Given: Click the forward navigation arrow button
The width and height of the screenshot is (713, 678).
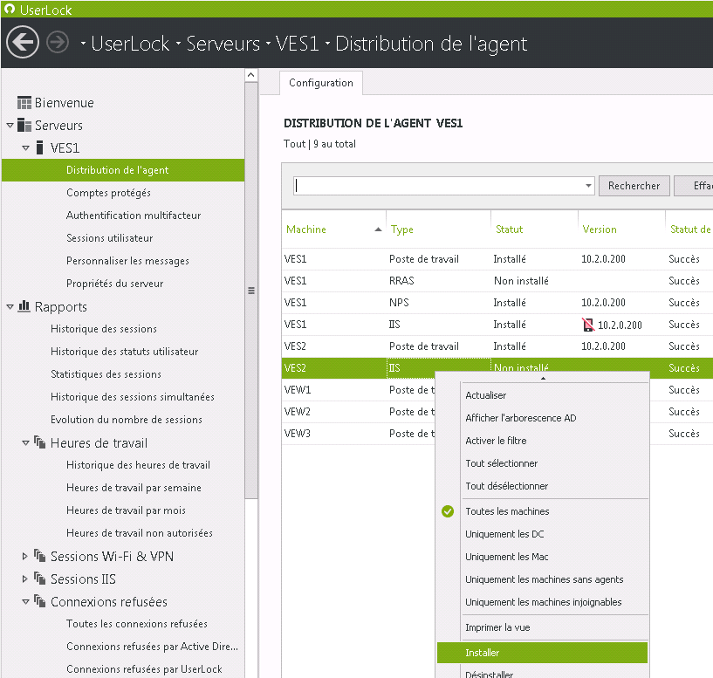Looking at the screenshot, I should pyautogui.click(x=58, y=42).
